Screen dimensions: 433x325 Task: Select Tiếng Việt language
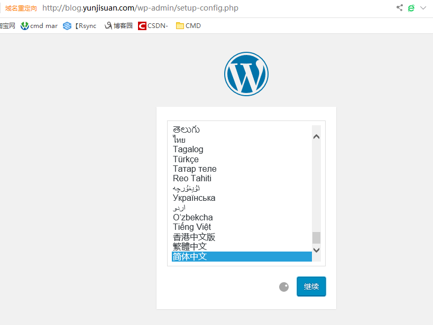tap(242, 227)
